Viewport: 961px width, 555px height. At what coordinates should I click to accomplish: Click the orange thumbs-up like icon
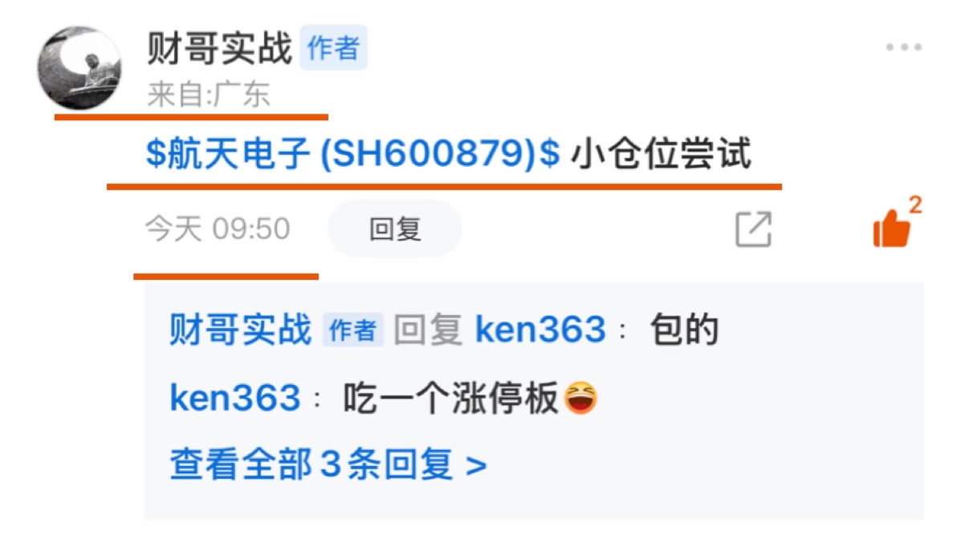pyautogui.click(x=892, y=228)
